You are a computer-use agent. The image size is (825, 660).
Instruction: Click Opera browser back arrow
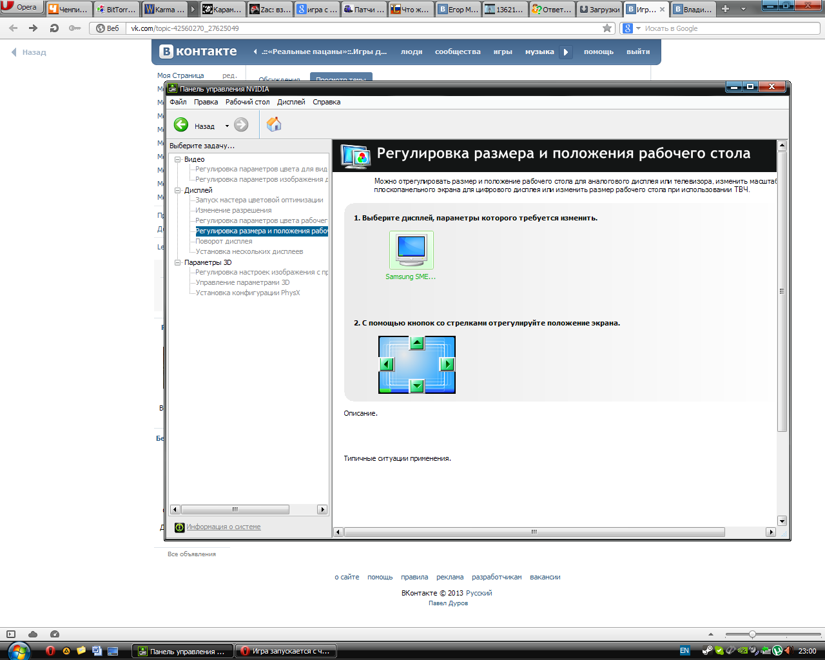14,28
